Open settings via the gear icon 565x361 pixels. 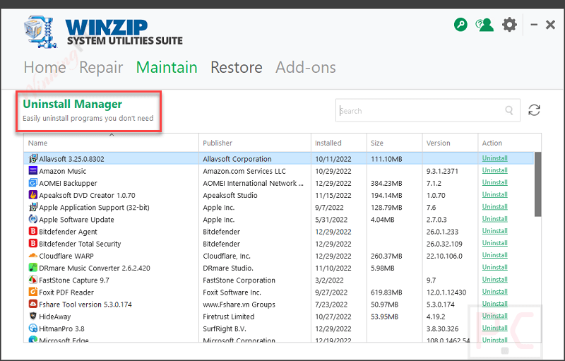pos(509,25)
